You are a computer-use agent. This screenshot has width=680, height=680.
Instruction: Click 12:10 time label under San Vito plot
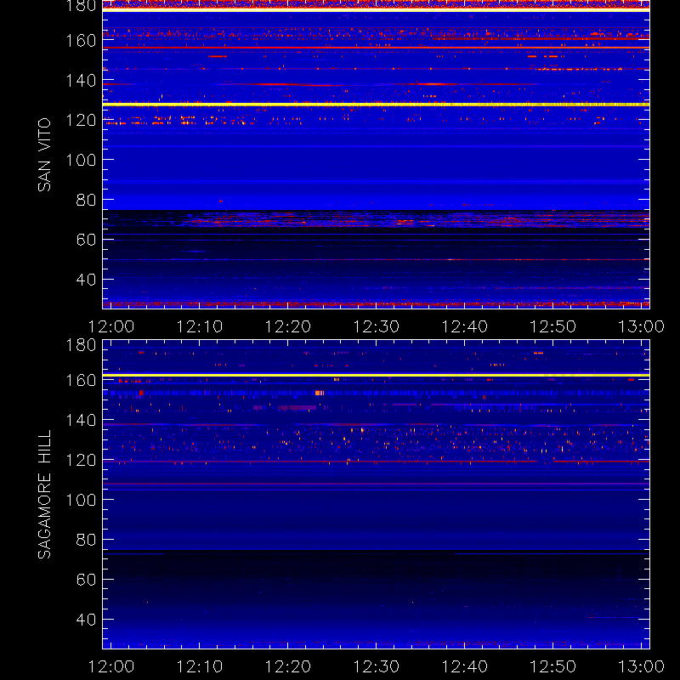pos(200,326)
